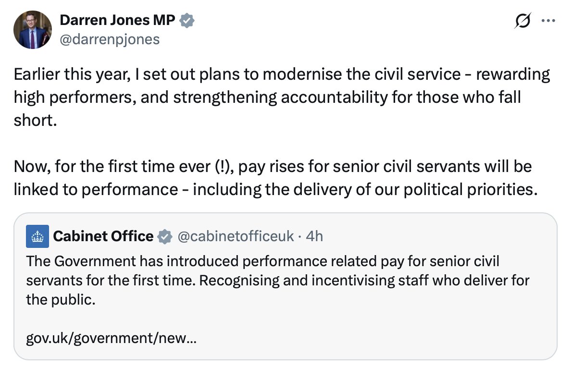Click the Cabinet Office crown logo
This screenshot has height=368, width=573.
click(37, 236)
